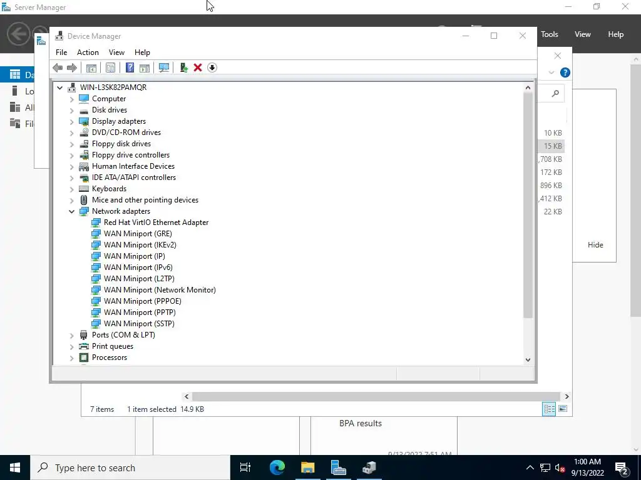Expand the Computer category
Screen dimensions: 641x480
pos(71,99)
